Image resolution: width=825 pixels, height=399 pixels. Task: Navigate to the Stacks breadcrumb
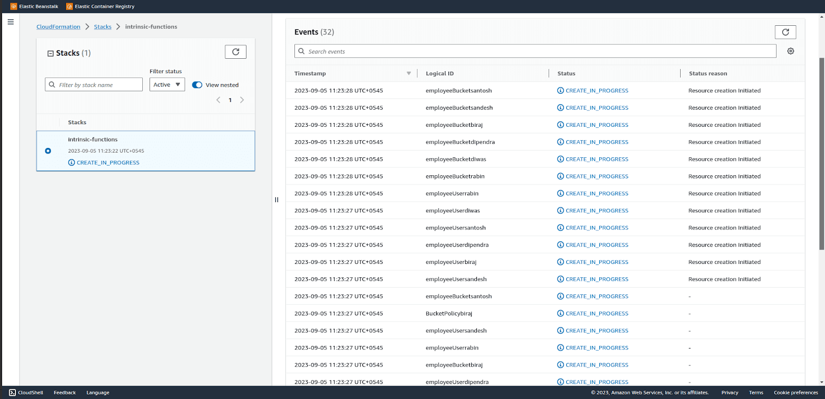(103, 27)
